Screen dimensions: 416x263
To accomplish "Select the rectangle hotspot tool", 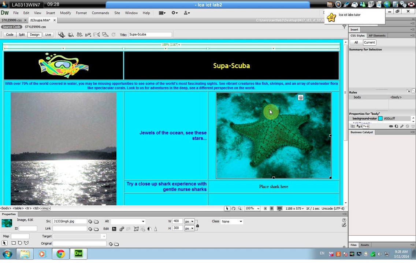I will (14, 243).
